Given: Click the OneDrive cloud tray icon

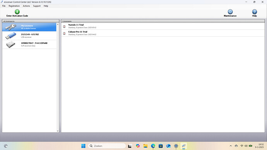Looking at the screenshot, I should 236,146.
